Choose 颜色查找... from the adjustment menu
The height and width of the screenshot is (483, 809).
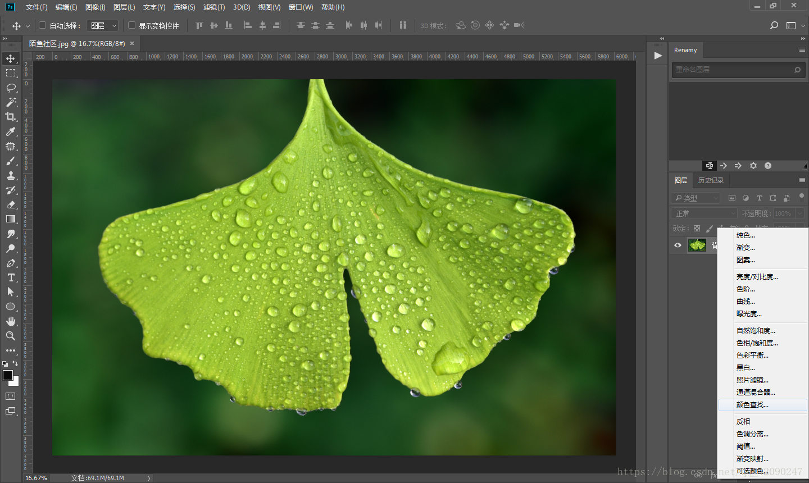tap(752, 404)
